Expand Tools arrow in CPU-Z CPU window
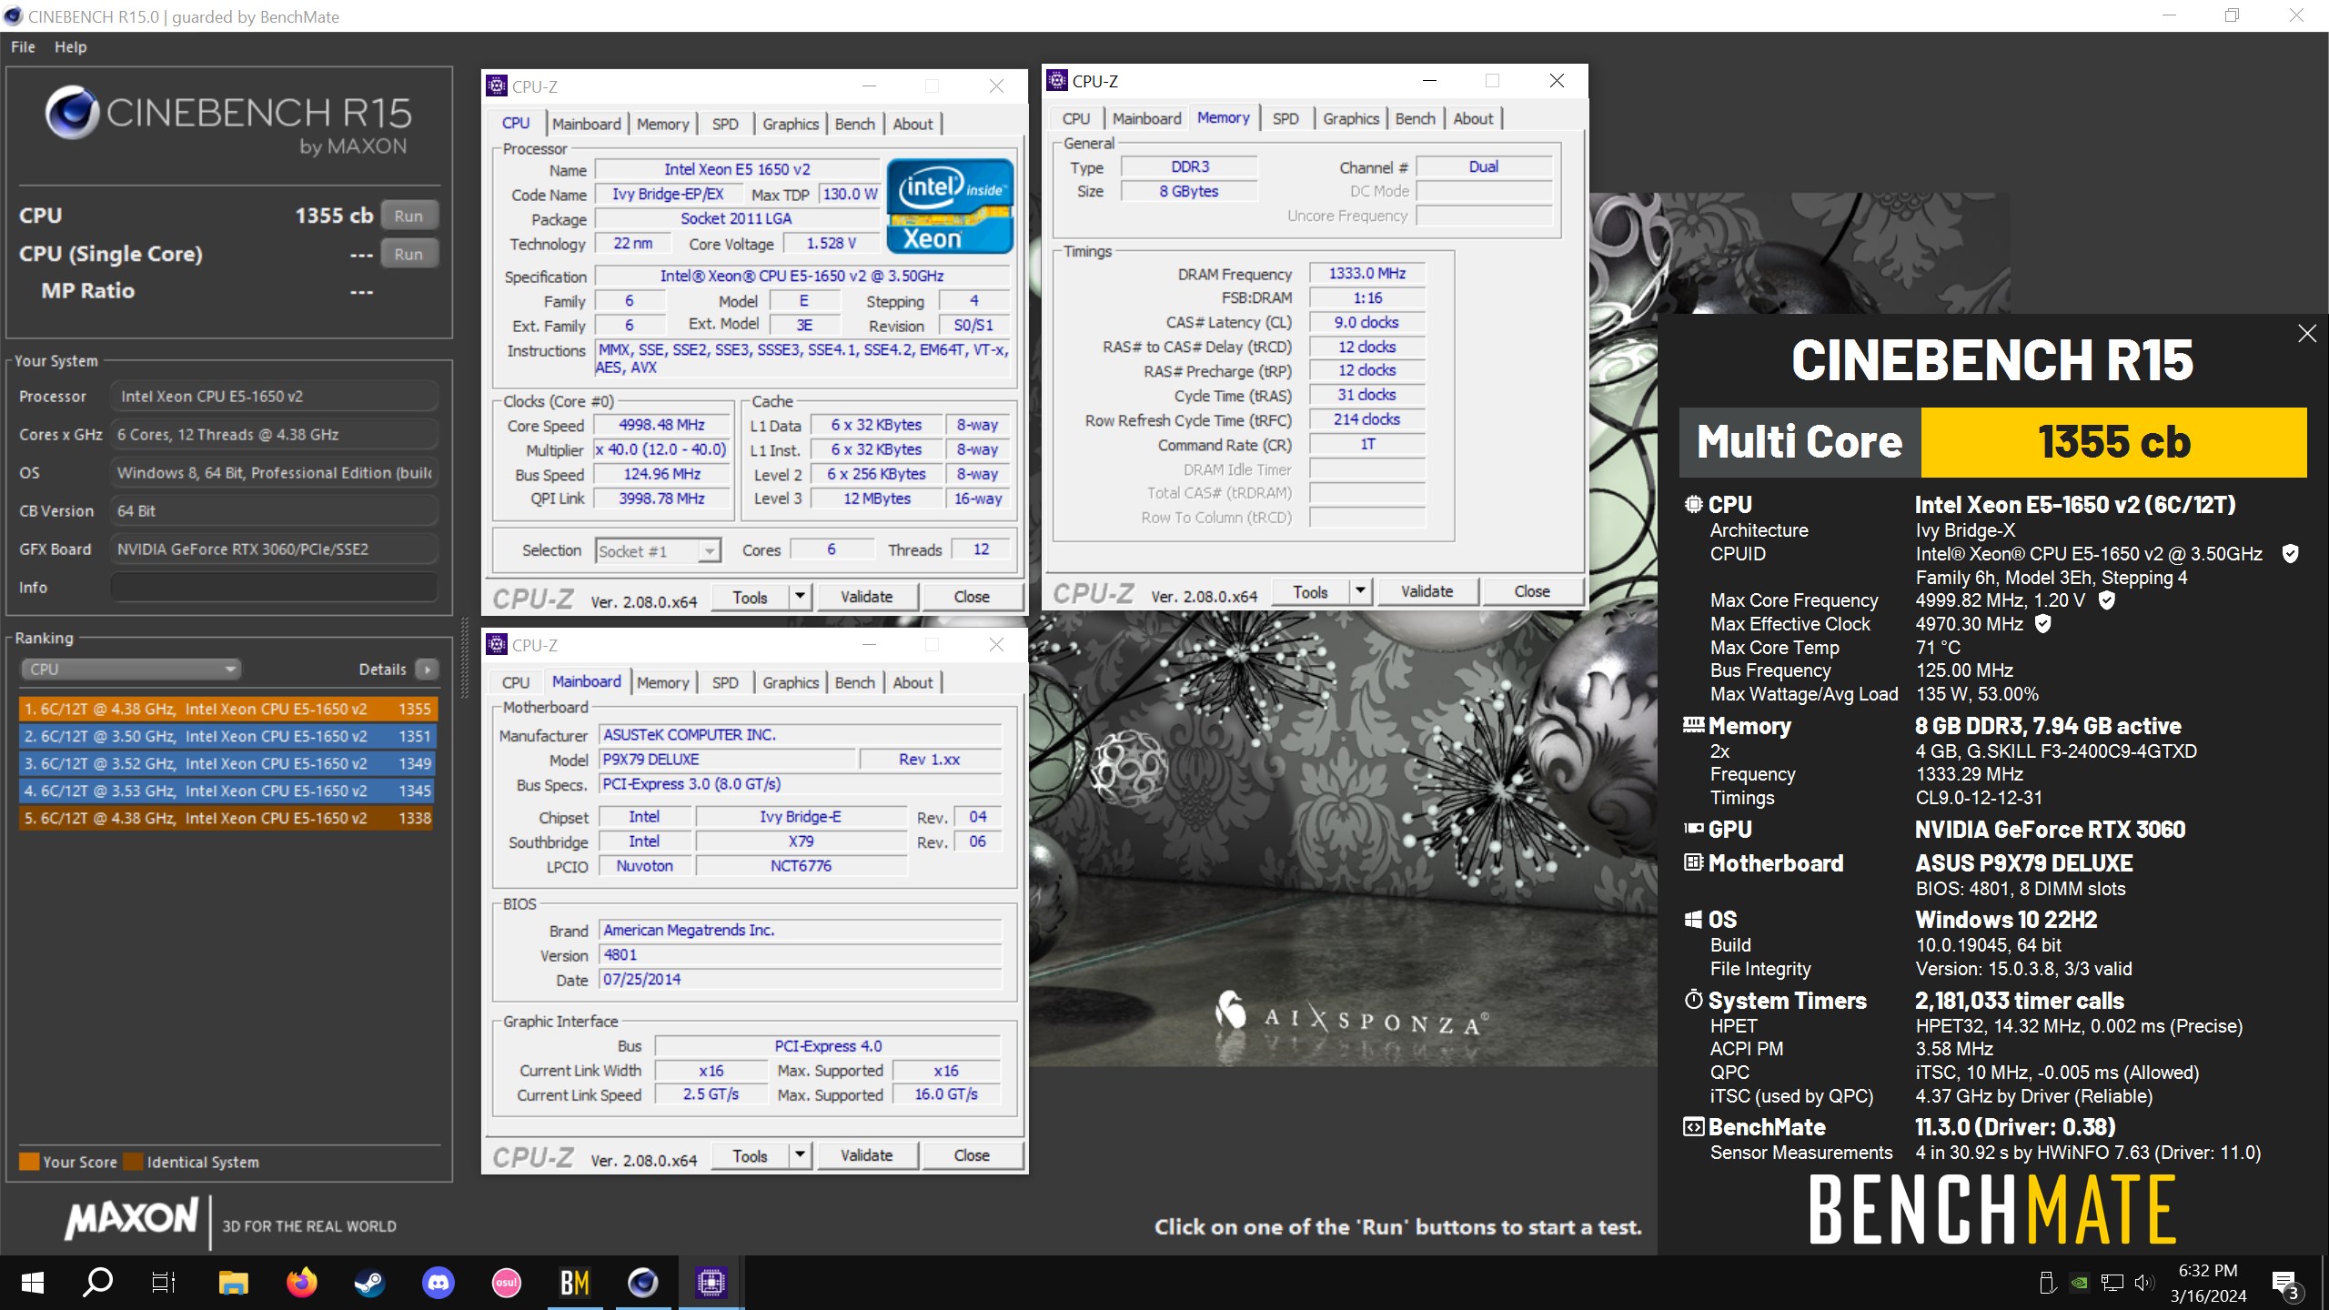 pos(800,597)
